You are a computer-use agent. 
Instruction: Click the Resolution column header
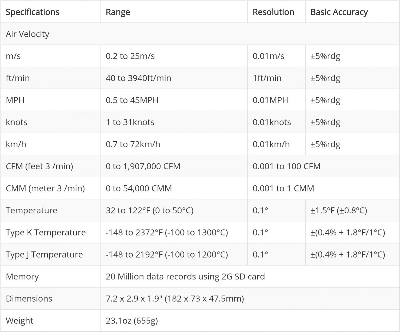pyautogui.click(x=273, y=12)
